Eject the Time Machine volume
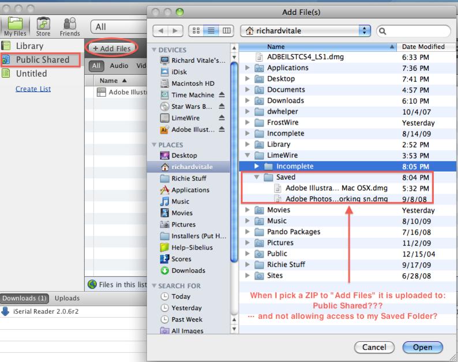The width and height of the screenshot is (458, 362). (x=223, y=95)
